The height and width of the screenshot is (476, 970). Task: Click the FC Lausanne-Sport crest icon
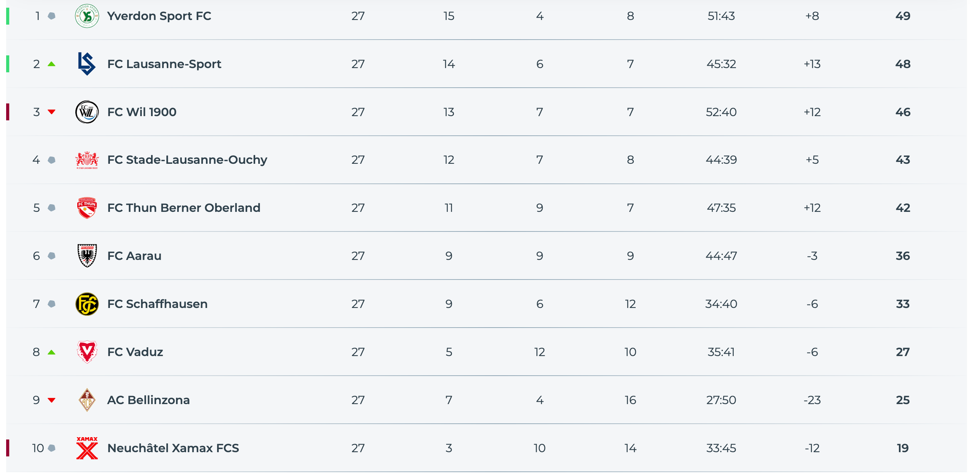(87, 64)
